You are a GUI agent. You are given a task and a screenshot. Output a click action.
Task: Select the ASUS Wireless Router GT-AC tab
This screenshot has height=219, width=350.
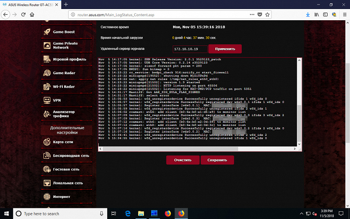31,4
